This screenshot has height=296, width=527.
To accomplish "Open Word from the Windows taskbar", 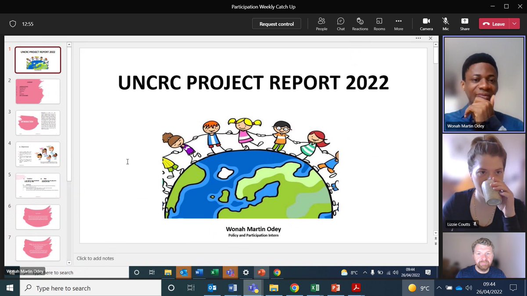I will coord(232,288).
